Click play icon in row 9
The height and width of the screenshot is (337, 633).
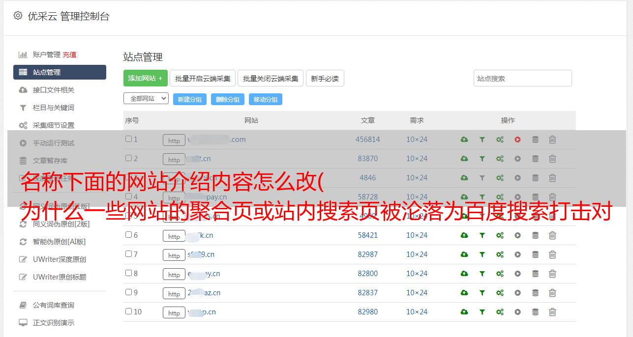[517, 293]
